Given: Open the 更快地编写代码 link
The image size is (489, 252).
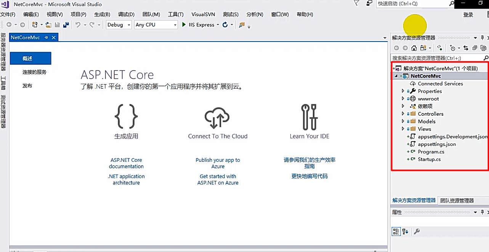Looking at the screenshot, I should [x=309, y=176].
